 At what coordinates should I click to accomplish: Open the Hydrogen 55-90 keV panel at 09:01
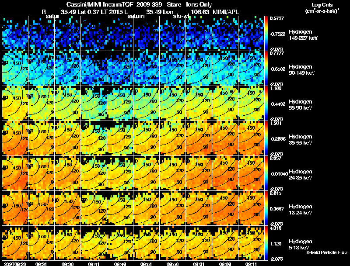(199, 103)
